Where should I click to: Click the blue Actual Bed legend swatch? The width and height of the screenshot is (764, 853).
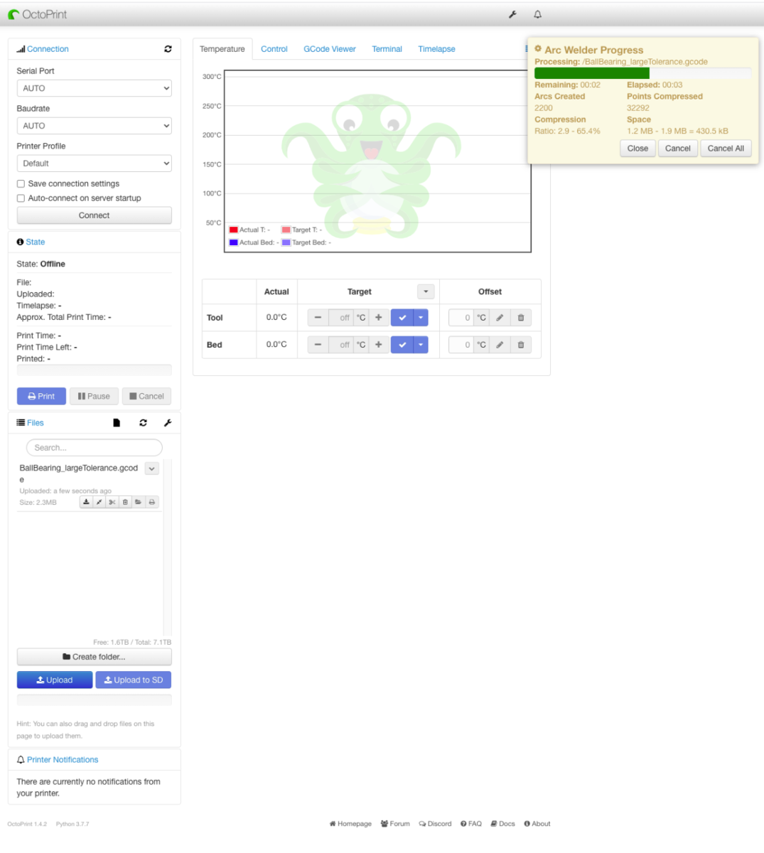click(x=233, y=242)
